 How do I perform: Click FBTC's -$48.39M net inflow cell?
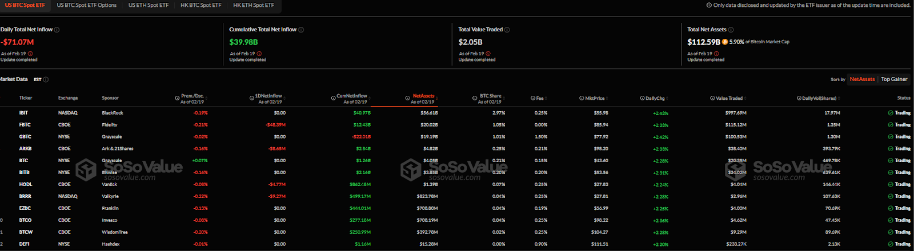click(275, 125)
